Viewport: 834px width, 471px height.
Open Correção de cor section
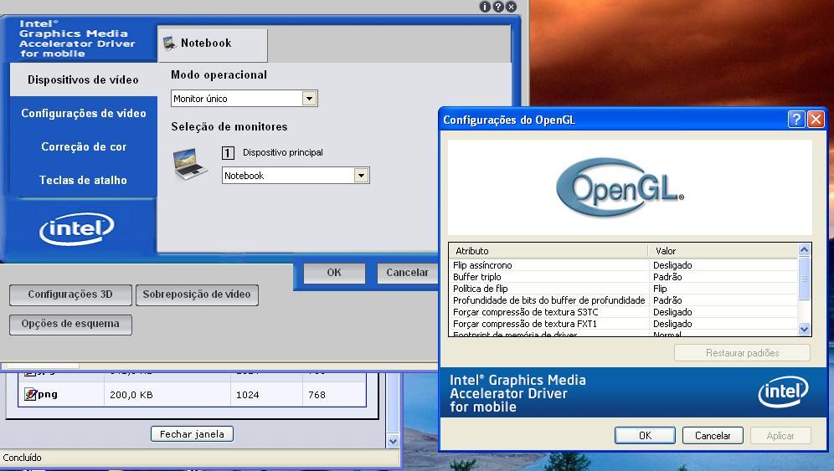[x=84, y=146]
